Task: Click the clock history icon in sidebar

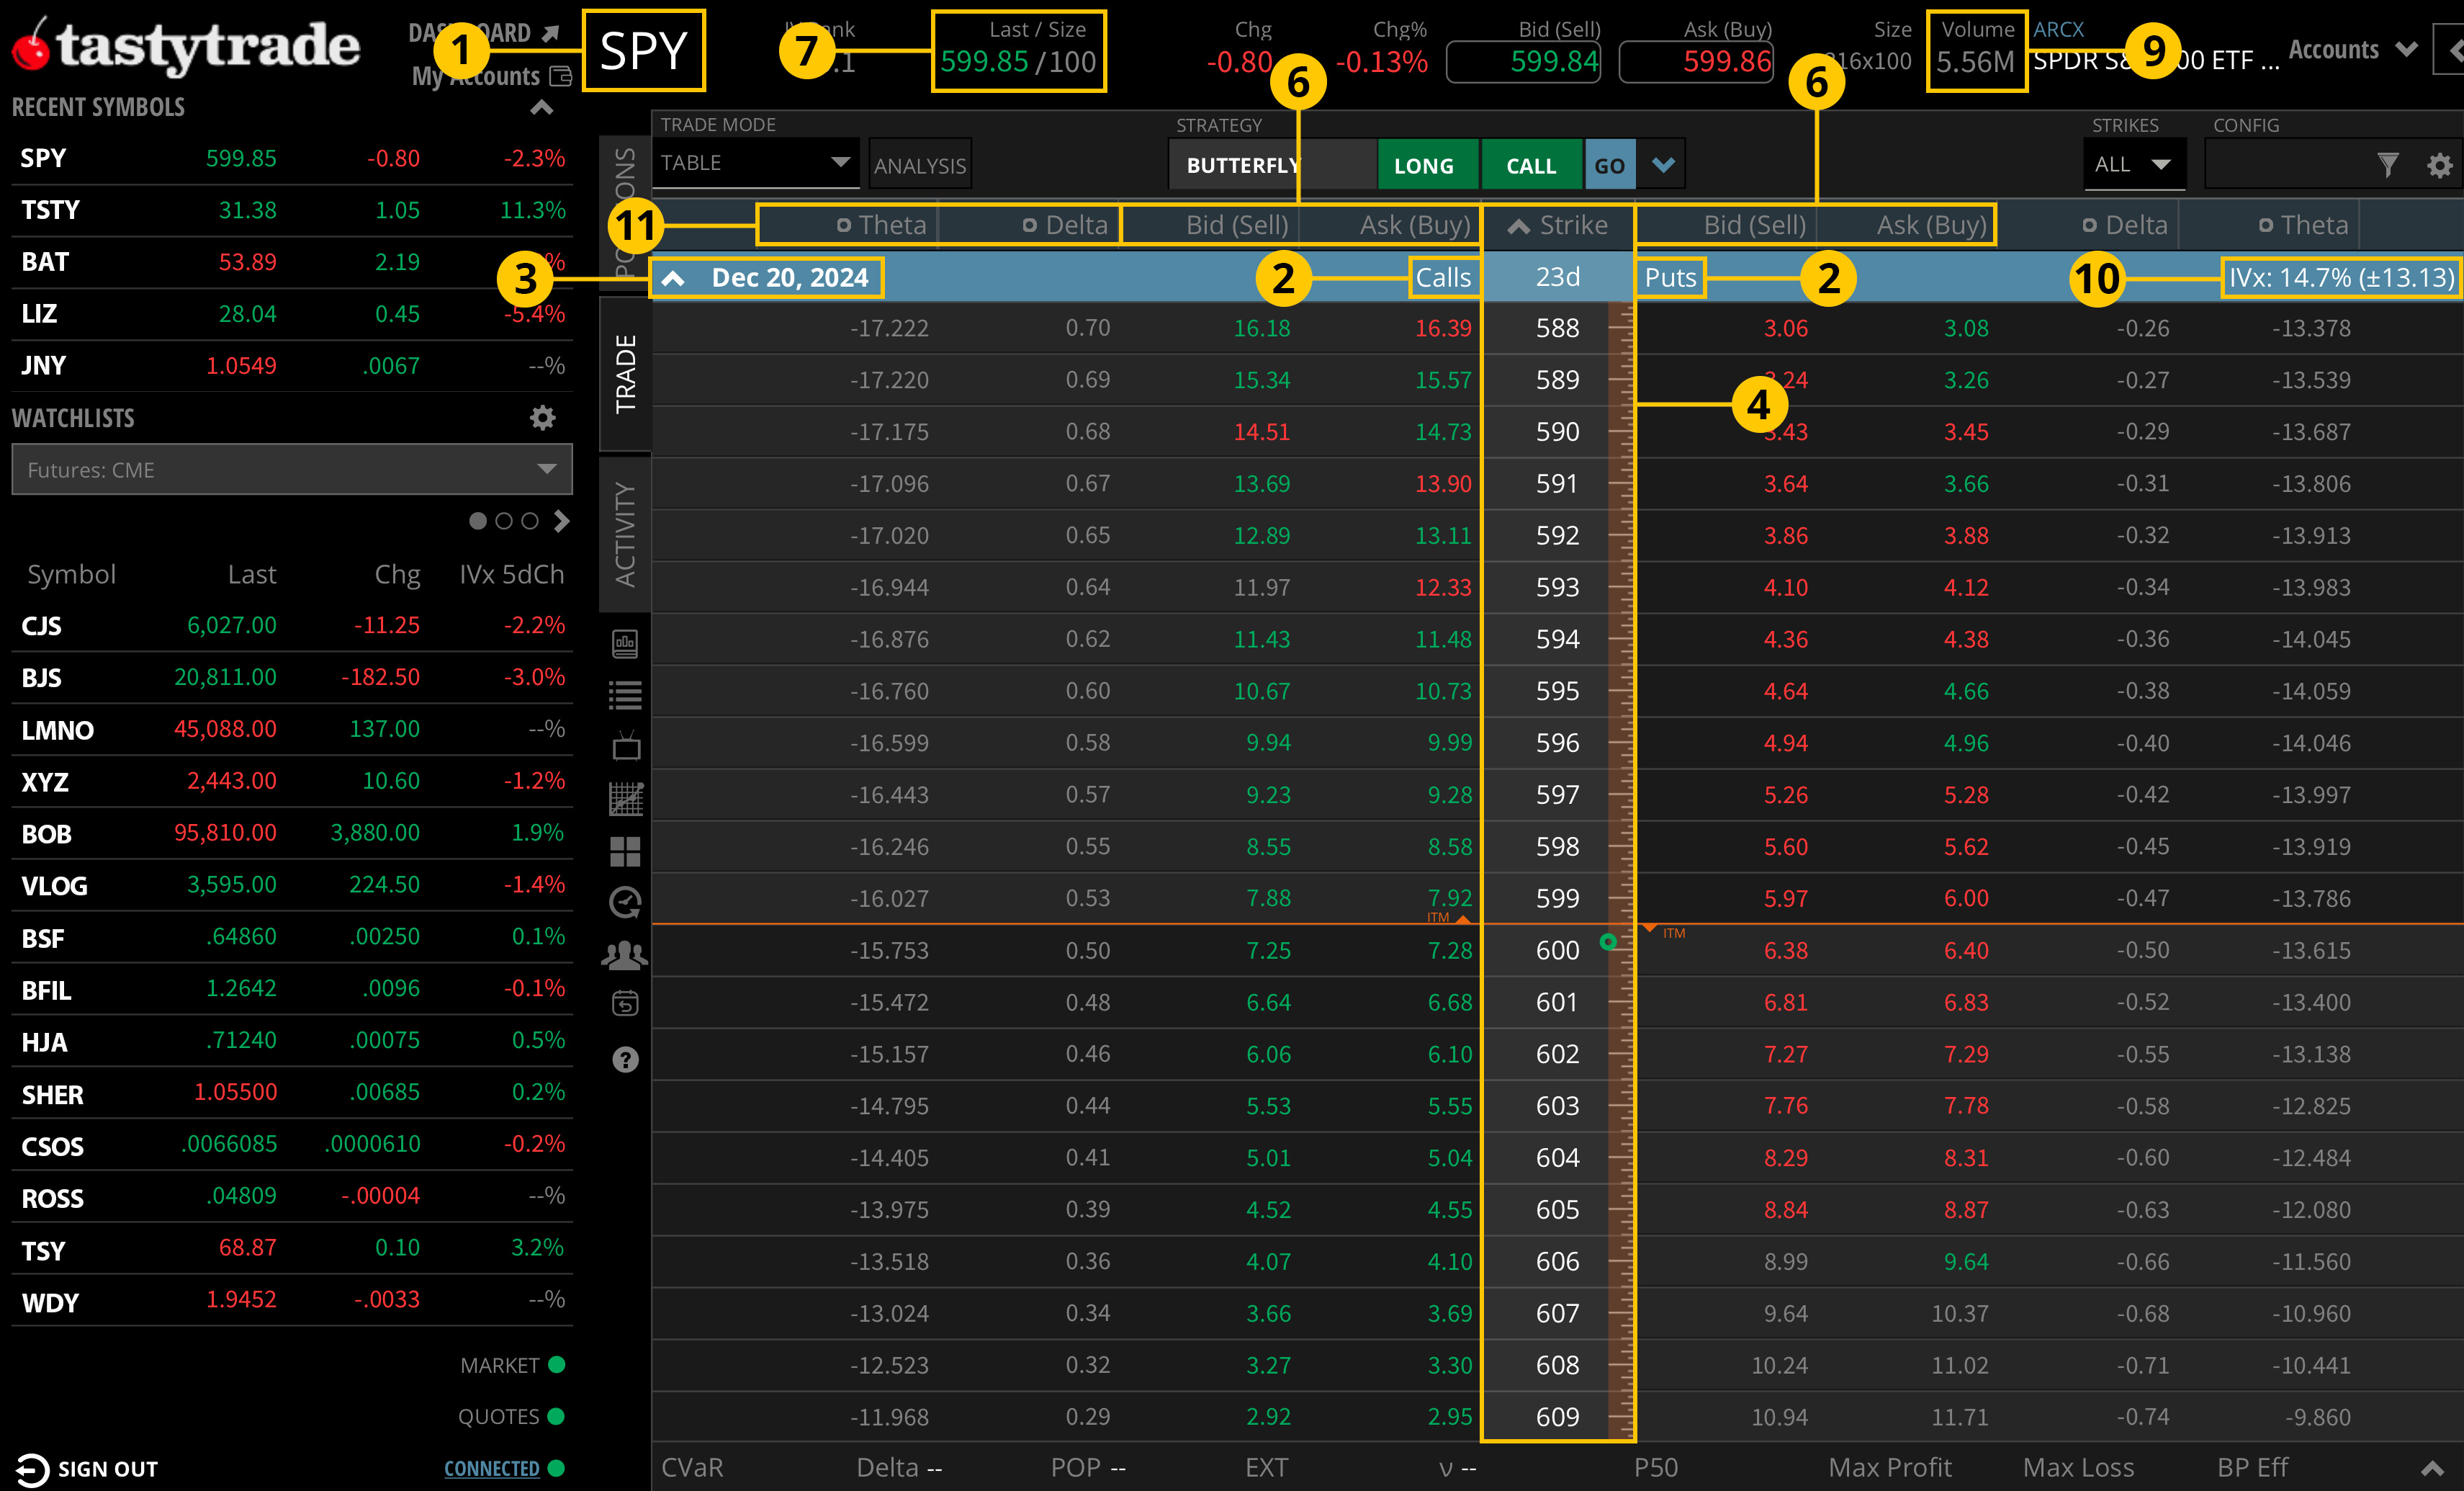Action: click(x=625, y=902)
